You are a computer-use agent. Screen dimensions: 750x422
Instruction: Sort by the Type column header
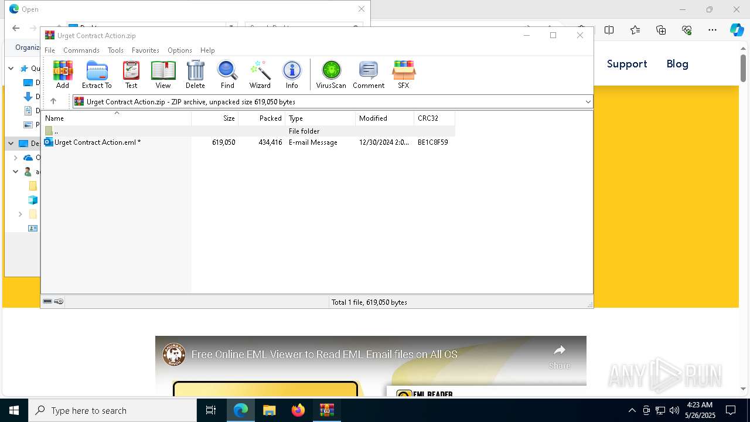point(321,118)
